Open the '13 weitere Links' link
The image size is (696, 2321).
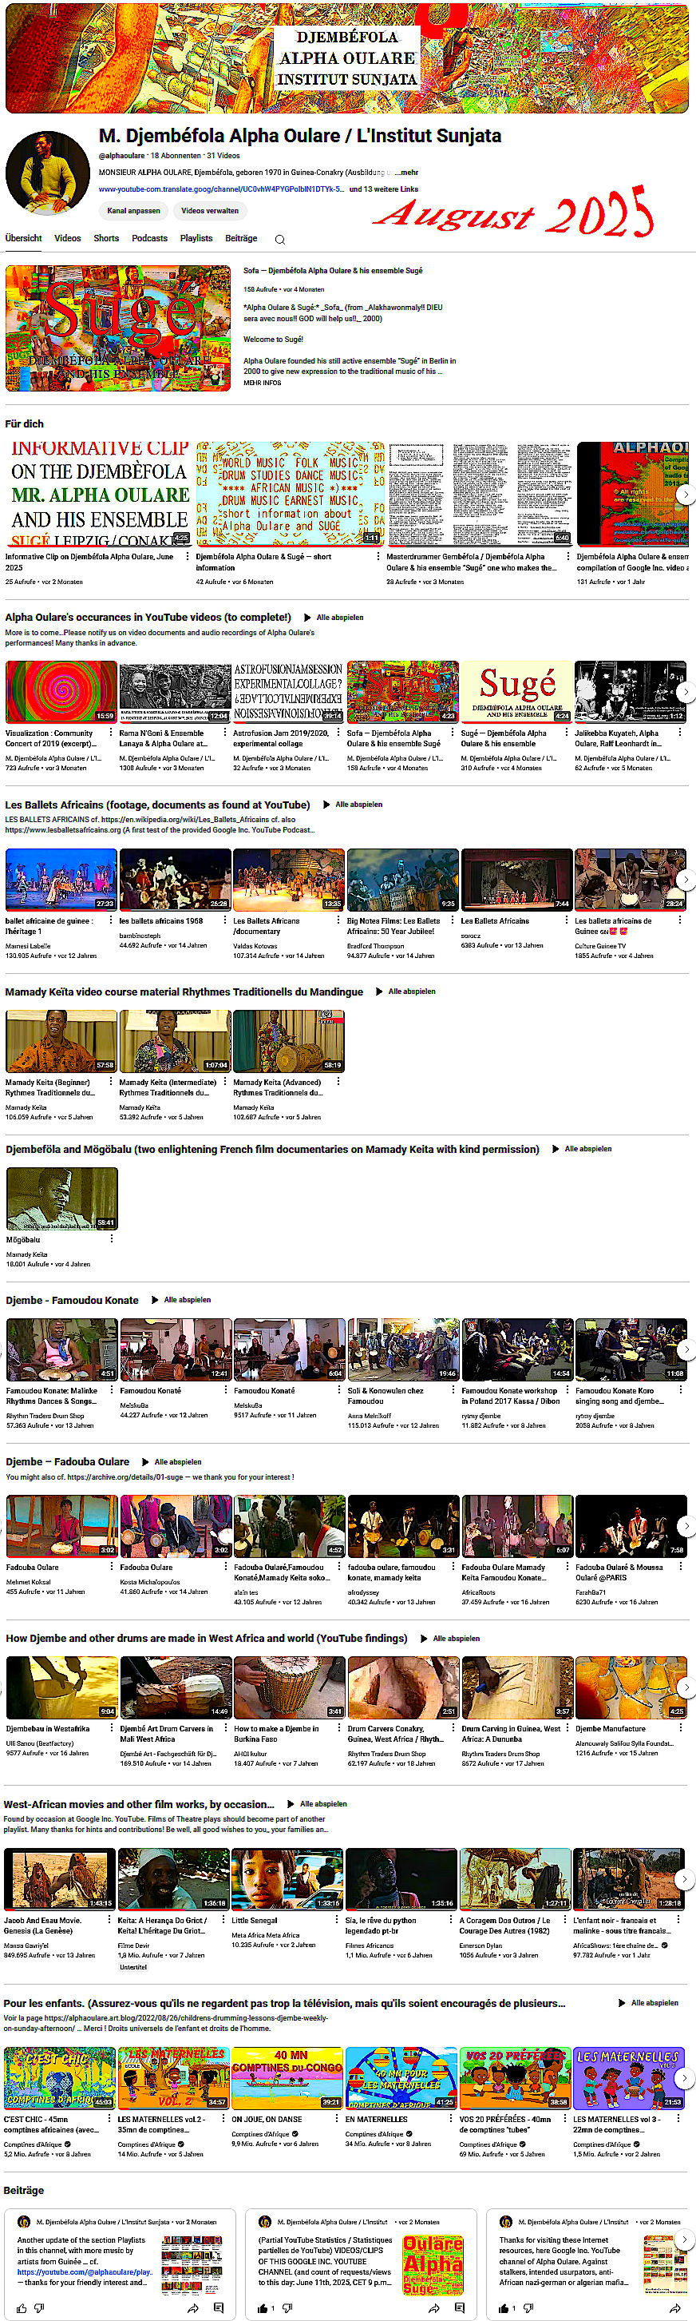[384, 189]
